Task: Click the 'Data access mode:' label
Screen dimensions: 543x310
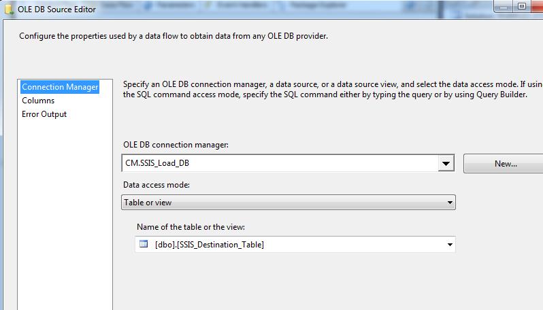Action: pyautogui.click(x=157, y=185)
